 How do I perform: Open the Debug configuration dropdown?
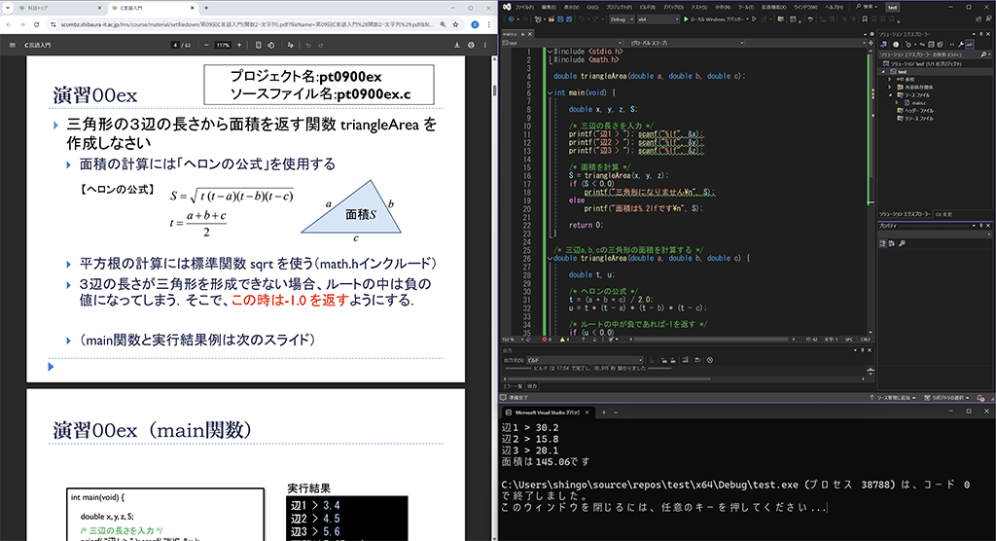[x=622, y=19]
